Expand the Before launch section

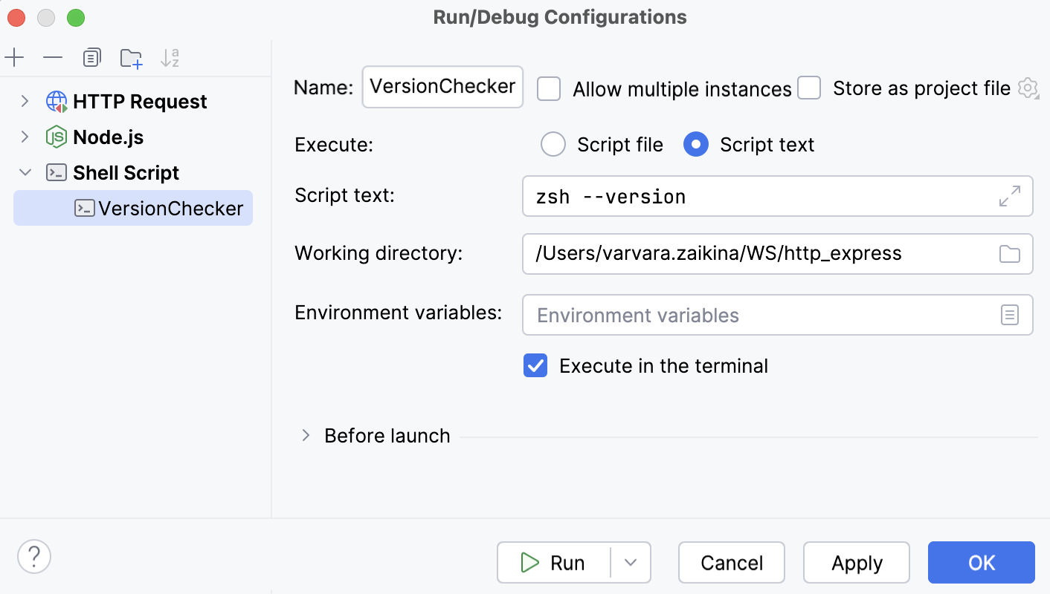tap(306, 436)
